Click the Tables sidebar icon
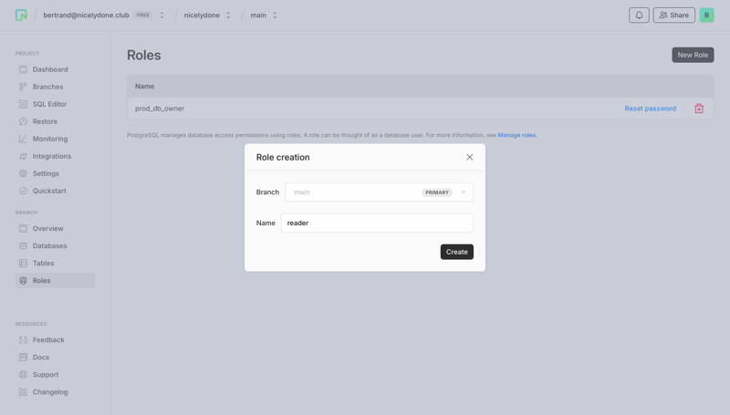The image size is (730, 415). [x=23, y=264]
